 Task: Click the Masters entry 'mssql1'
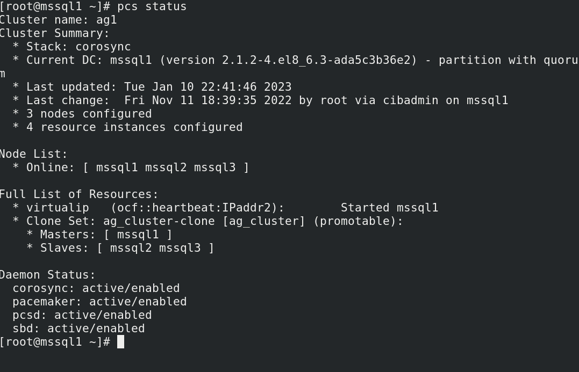click(138, 235)
